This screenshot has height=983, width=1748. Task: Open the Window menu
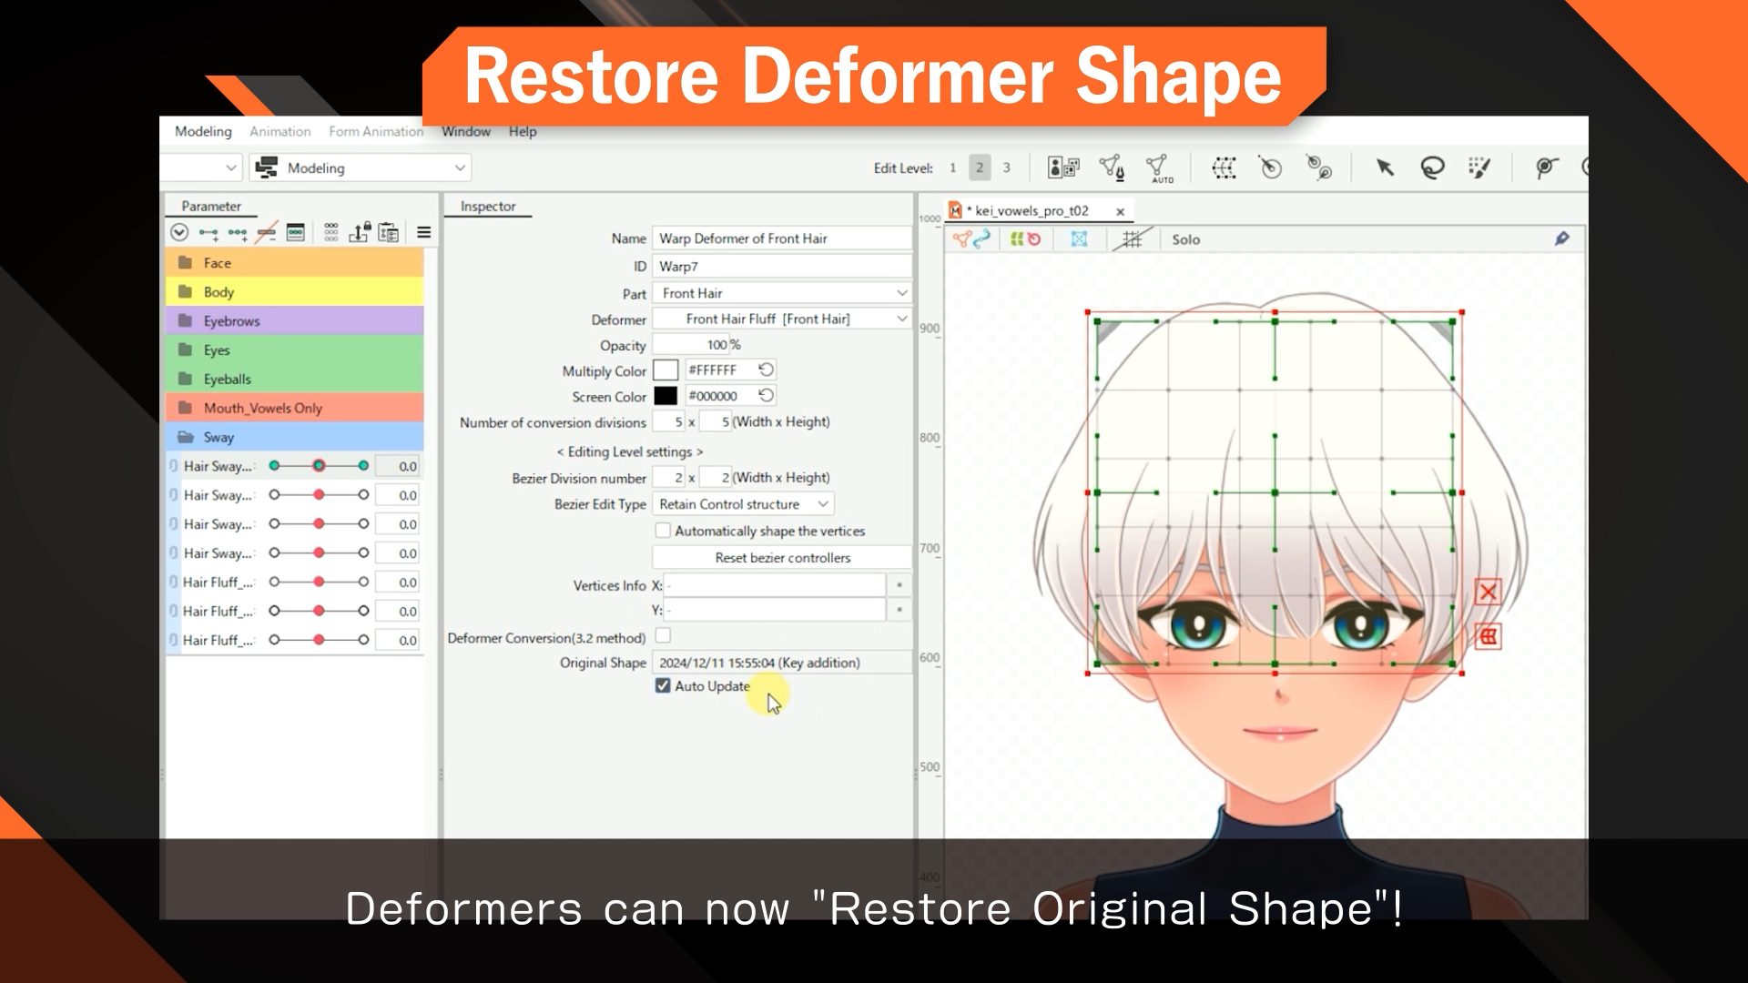click(465, 131)
